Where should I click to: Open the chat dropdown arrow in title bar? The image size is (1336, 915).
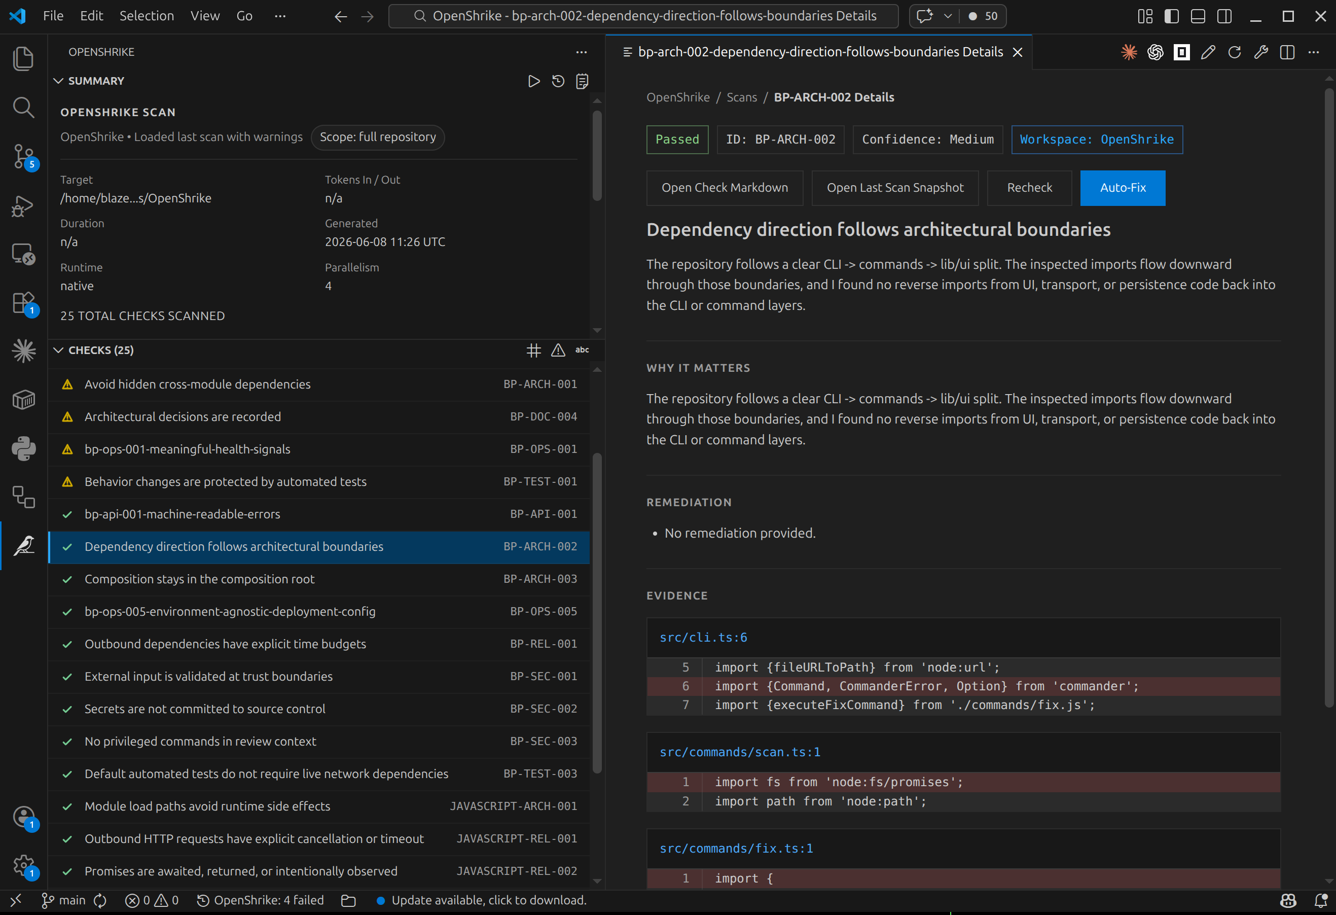click(x=948, y=16)
